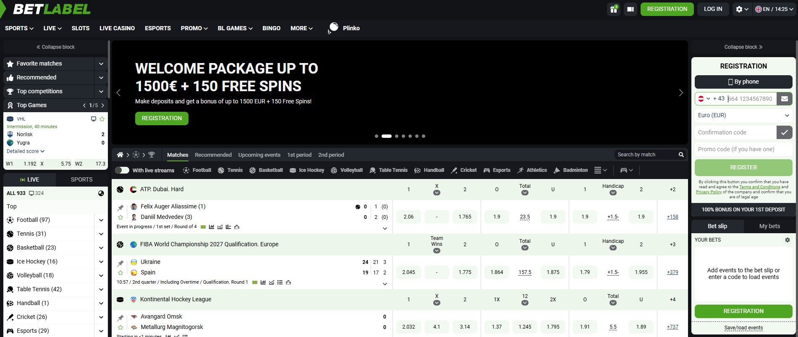Switch to the Upcoming events tab
The width and height of the screenshot is (798, 337).
tap(259, 155)
